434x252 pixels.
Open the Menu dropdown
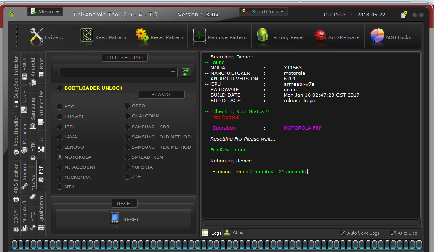point(45,12)
